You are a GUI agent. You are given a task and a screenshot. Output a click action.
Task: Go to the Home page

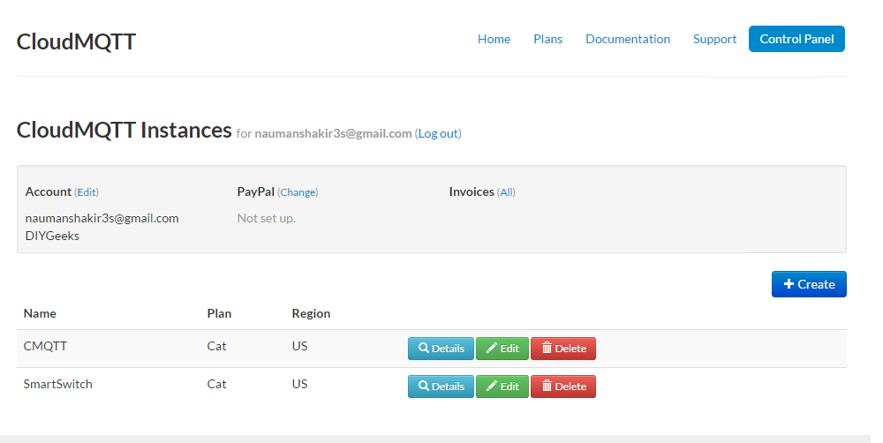pyautogui.click(x=494, y=39)
